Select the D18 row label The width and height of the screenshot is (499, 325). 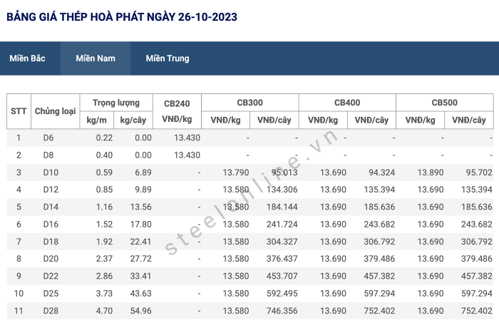[x=51, y=242]
